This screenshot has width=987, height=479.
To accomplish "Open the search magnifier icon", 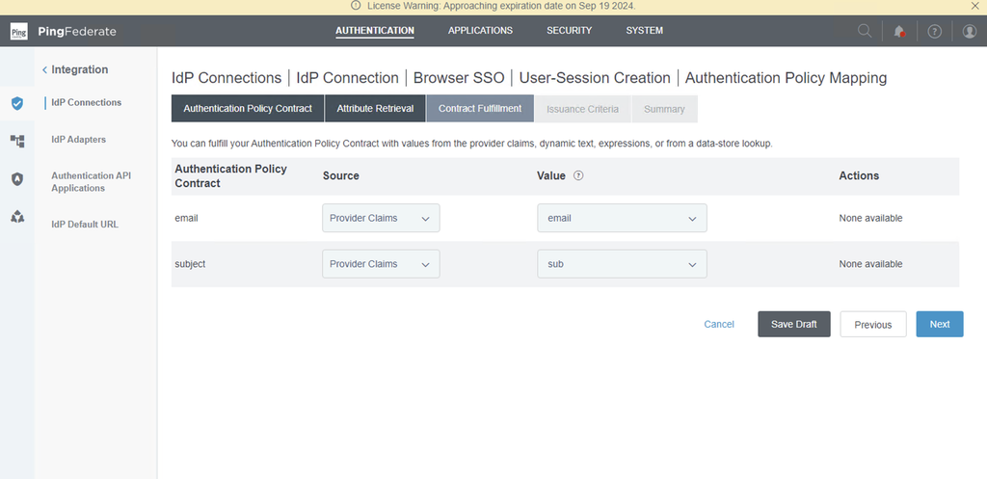I will click(x=865, y=31).
